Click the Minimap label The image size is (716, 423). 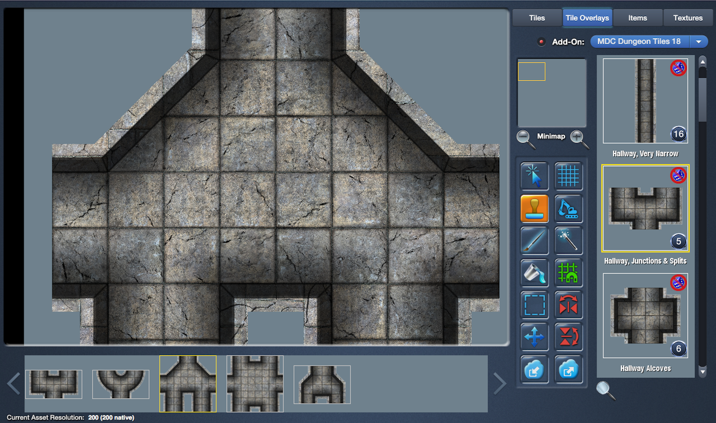(551, 136)
